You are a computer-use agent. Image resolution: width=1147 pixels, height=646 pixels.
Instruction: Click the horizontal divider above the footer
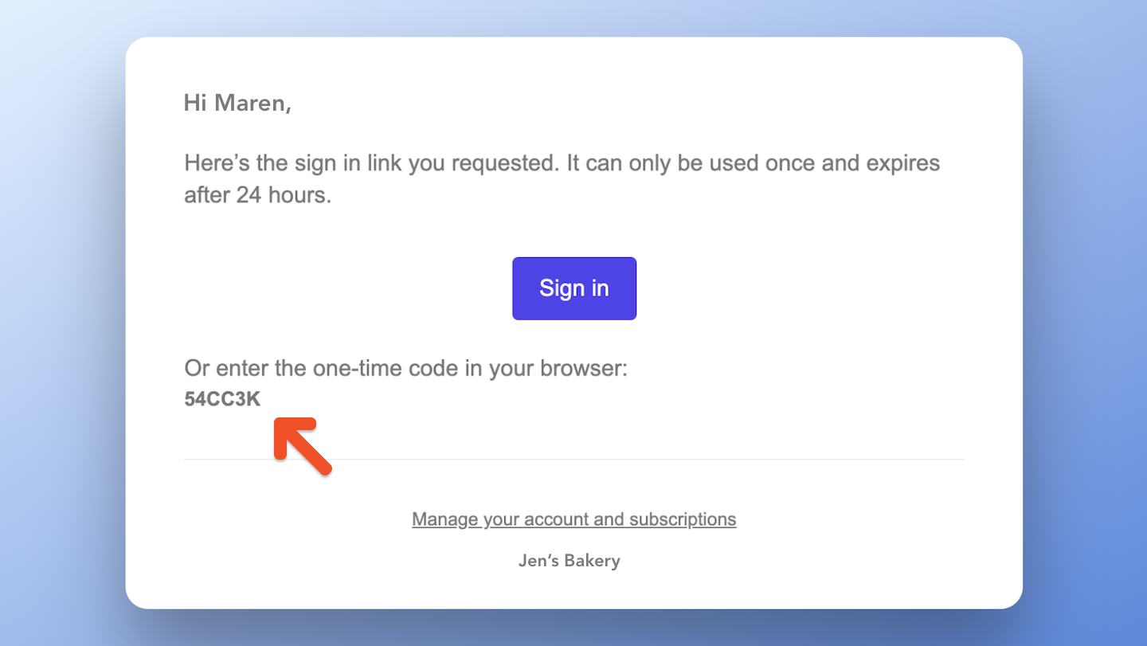[573, 460]
